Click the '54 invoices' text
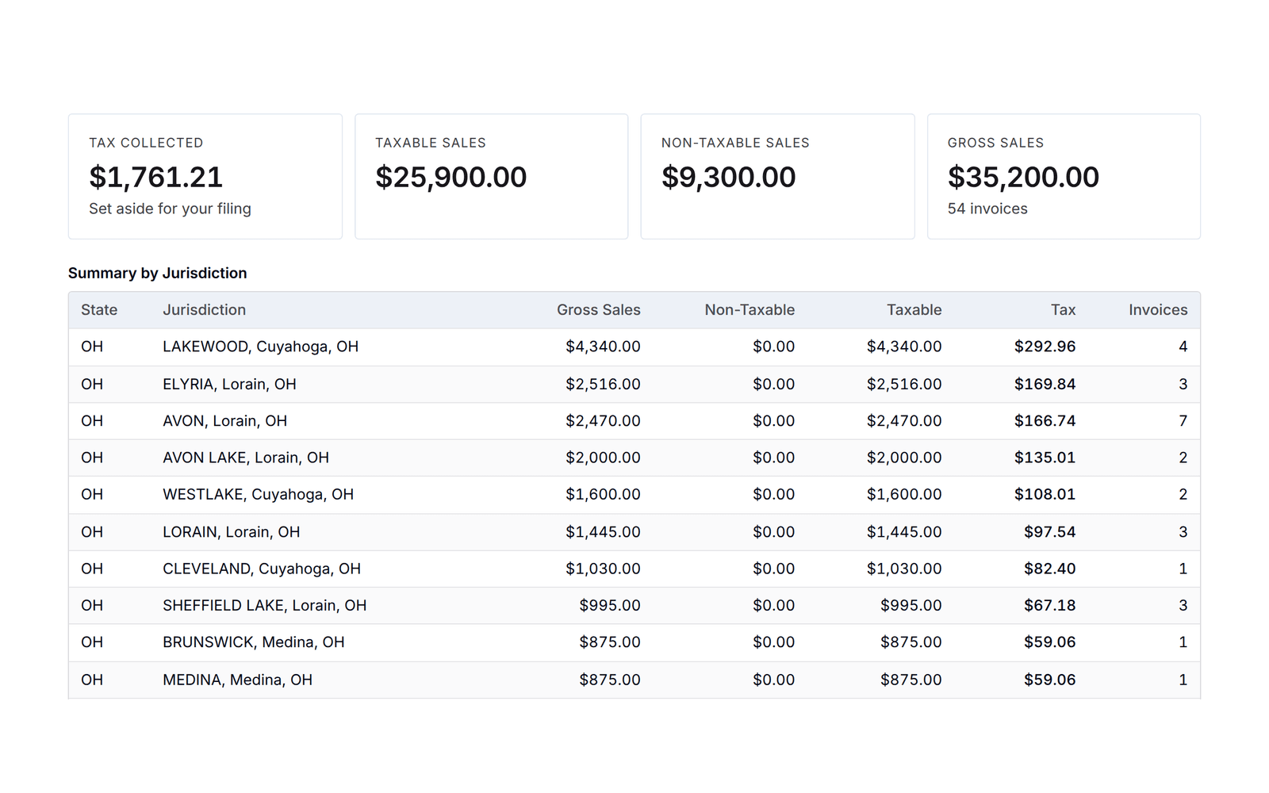Screen dimensions: 1269x793 (987, 209)
